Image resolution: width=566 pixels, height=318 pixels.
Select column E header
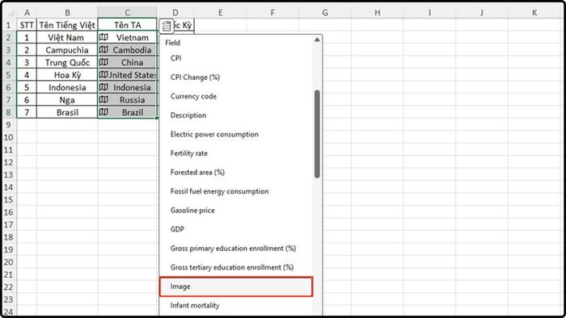click(x=220, y=13)
